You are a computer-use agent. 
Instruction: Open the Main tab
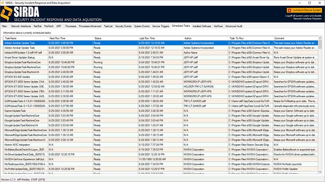4,26
